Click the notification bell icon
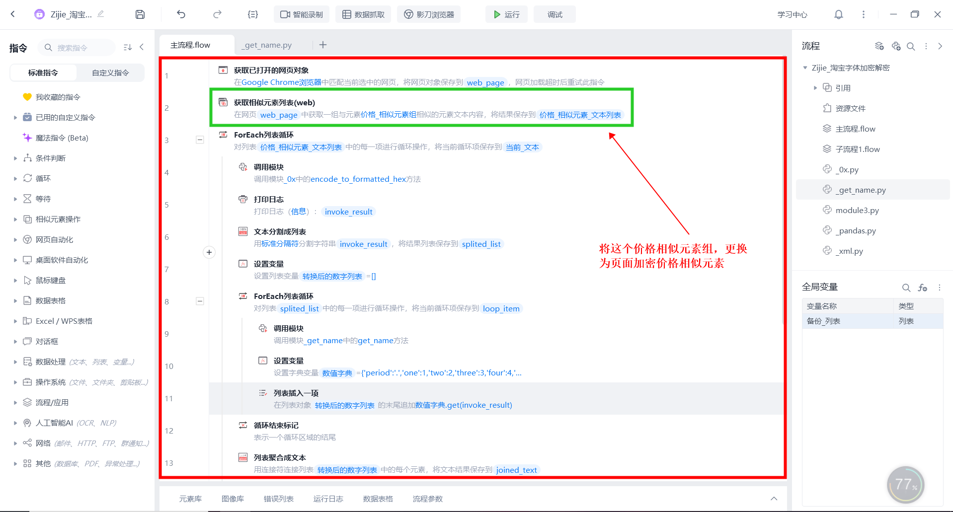953x512 pixels. point(839,14)
